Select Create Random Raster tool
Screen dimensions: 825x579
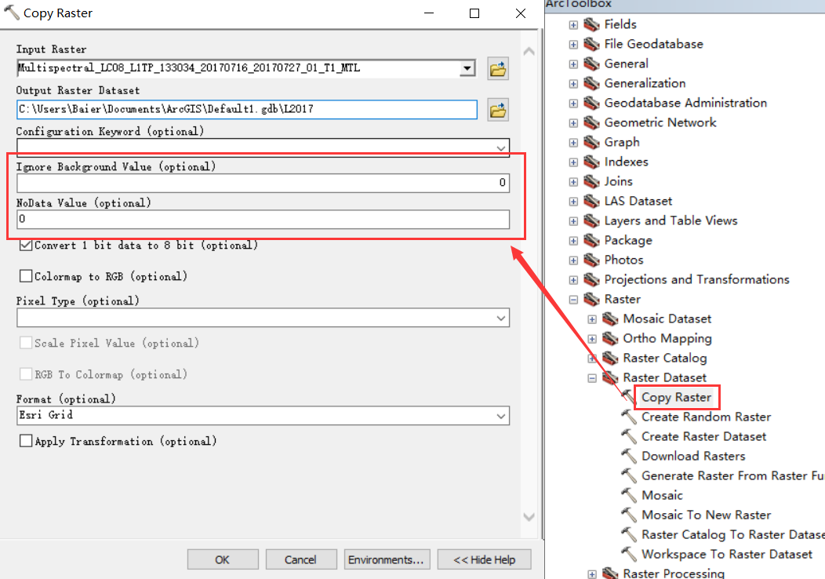tap(706, 417)
